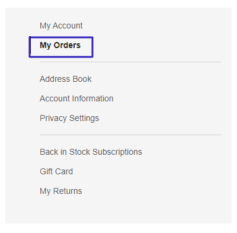Image resolution: width=237 pixels, height=233 pixels.
Task: Select Address Book below first divider
Action: point(66,79)
